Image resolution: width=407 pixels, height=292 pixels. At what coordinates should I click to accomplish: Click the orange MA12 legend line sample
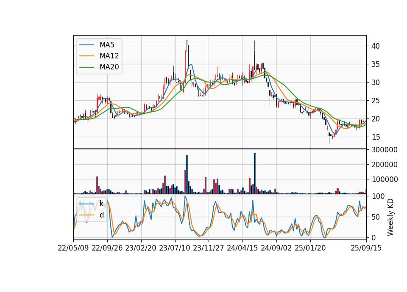tap(86, 56)
